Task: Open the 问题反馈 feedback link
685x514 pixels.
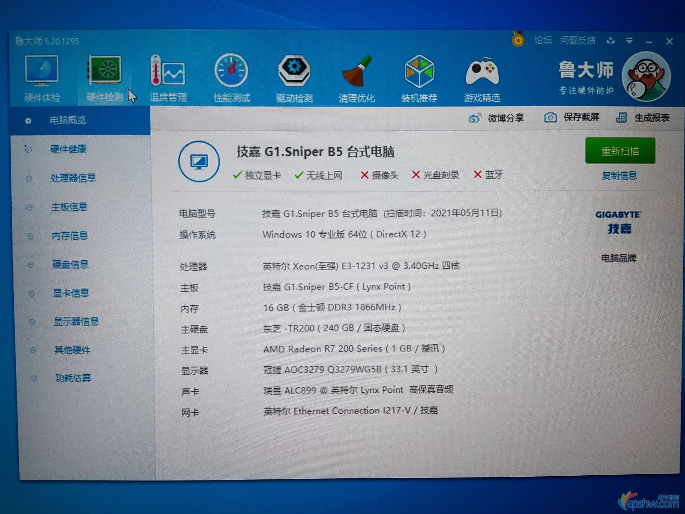Action: 577,40
